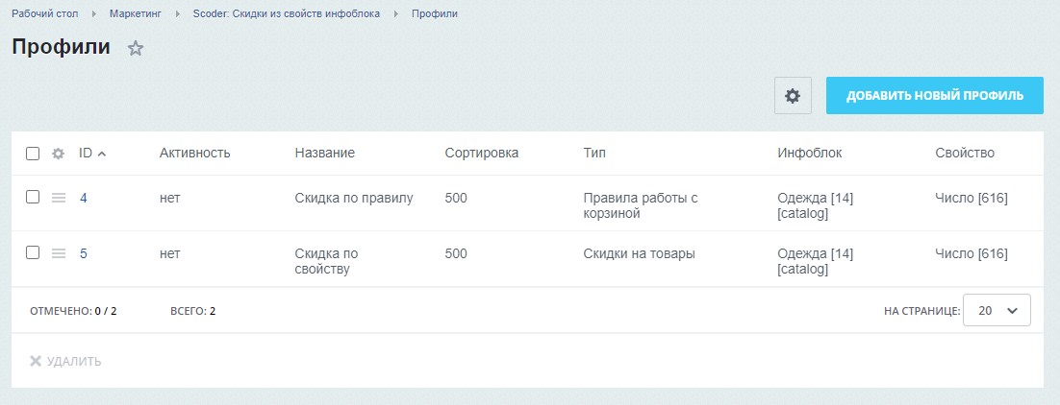Open row actions menu for profile 4
The image size is (1060, 405).
click(x=58, y=198)
